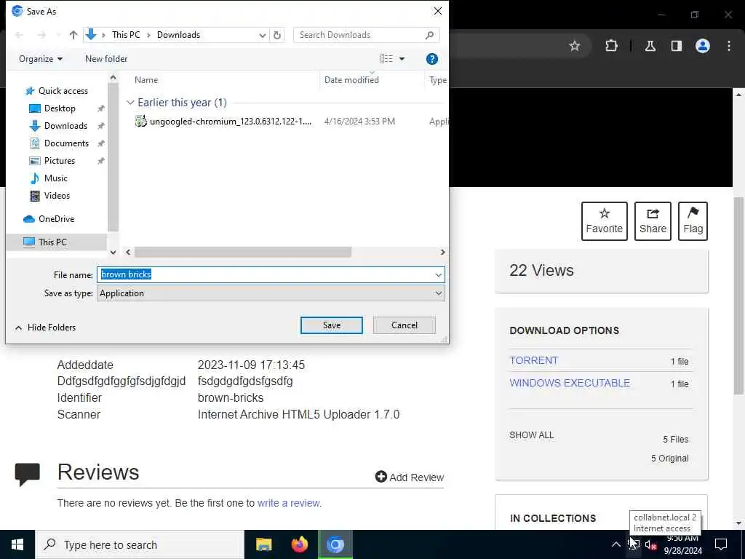The height and width of the screenshot is (559, 745).
Task: Favorite this archive item
Action: click(604, 221)
